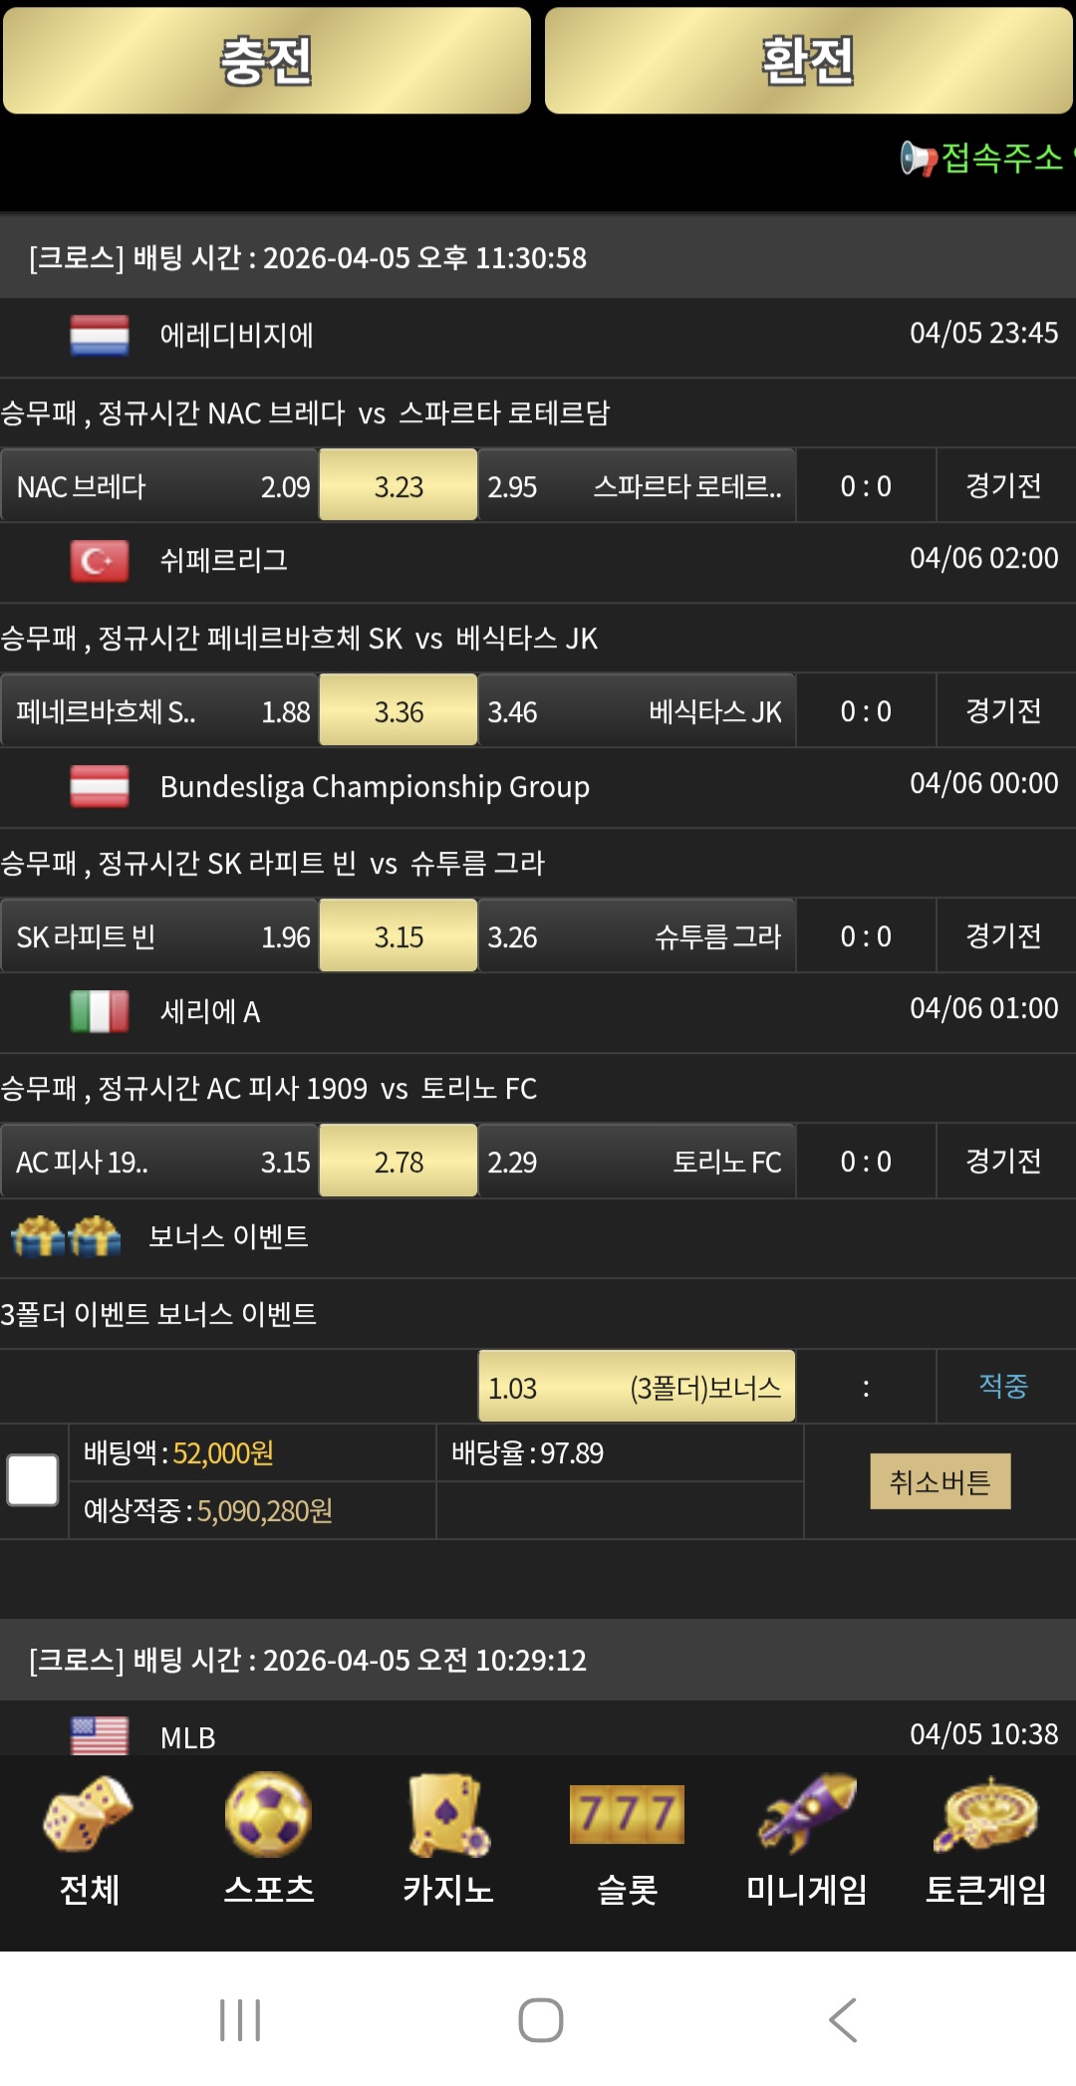
Task: Open the Android recent apps button
Action: pos(240,2020)
